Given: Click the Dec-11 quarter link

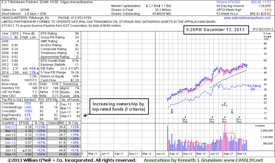Looking at the screenshot, I should pos(10,127).
